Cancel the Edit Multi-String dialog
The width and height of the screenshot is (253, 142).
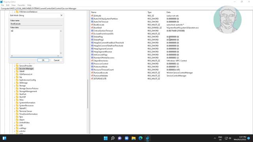tap(57, 60)
